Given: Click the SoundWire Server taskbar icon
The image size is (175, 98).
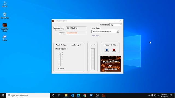Looking at the screenshot, I should click(x=104, y=96).
